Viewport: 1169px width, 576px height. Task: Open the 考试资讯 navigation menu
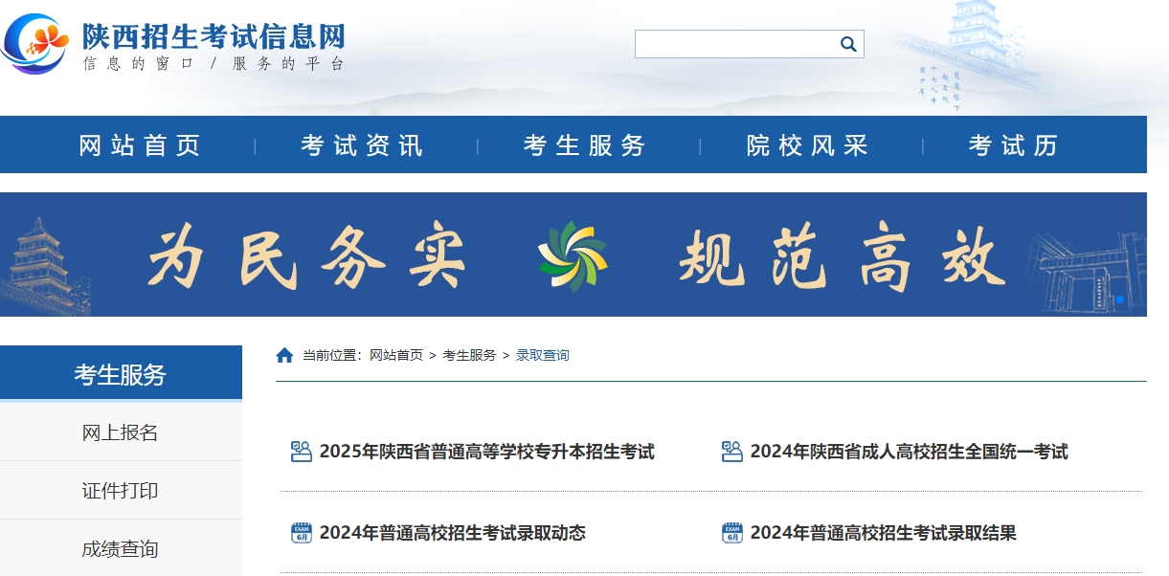362,145
